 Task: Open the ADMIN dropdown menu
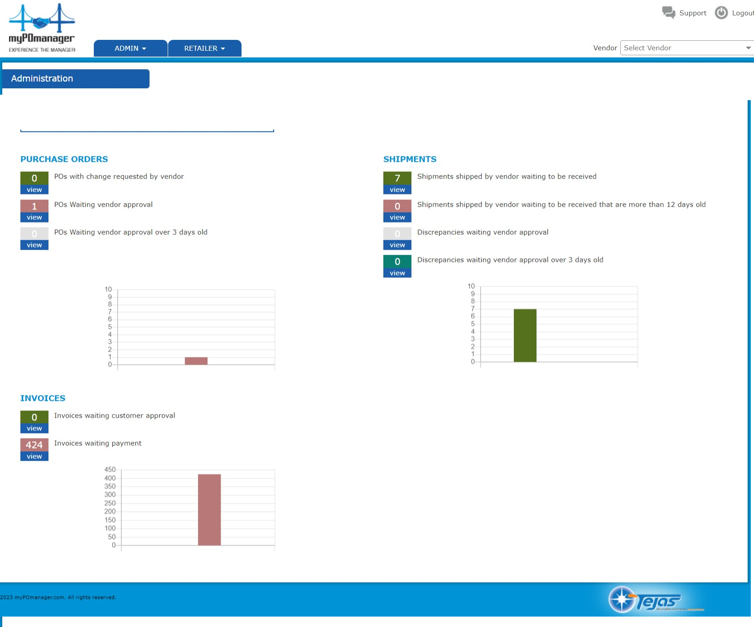pos(130,48)
